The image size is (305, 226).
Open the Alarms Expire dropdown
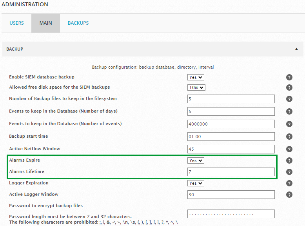tap(196, 160)
